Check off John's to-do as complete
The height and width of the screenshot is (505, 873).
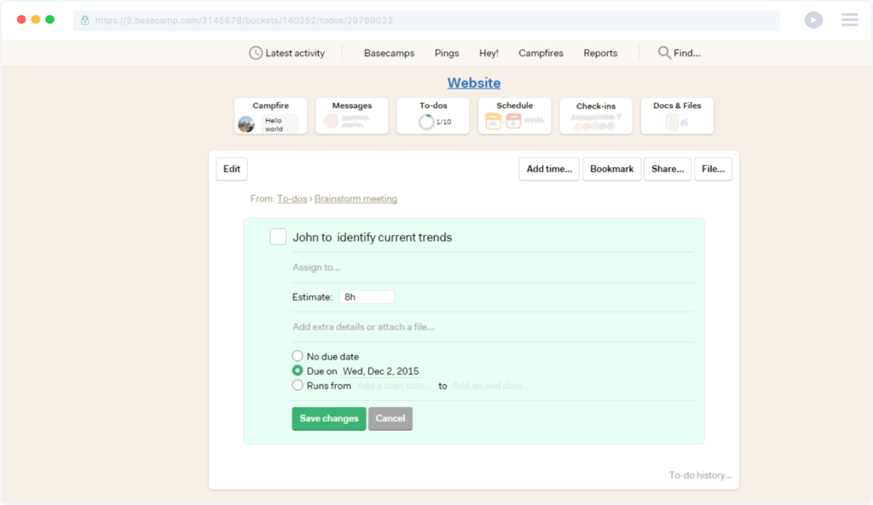tap(278, 237)
